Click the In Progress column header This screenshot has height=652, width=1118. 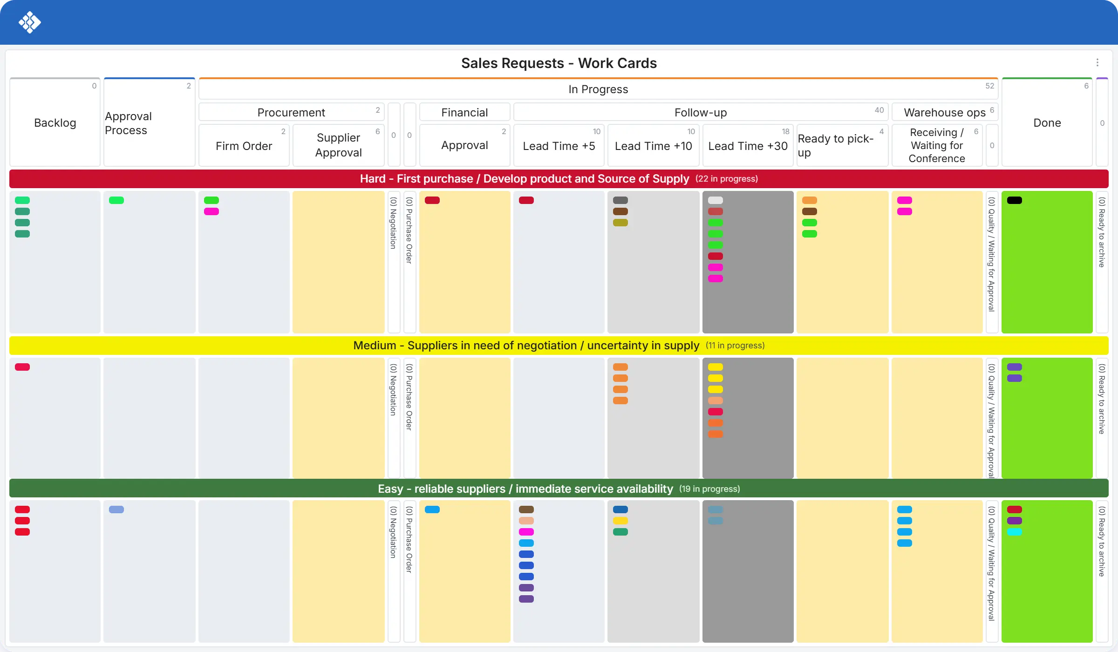point(598,89)
